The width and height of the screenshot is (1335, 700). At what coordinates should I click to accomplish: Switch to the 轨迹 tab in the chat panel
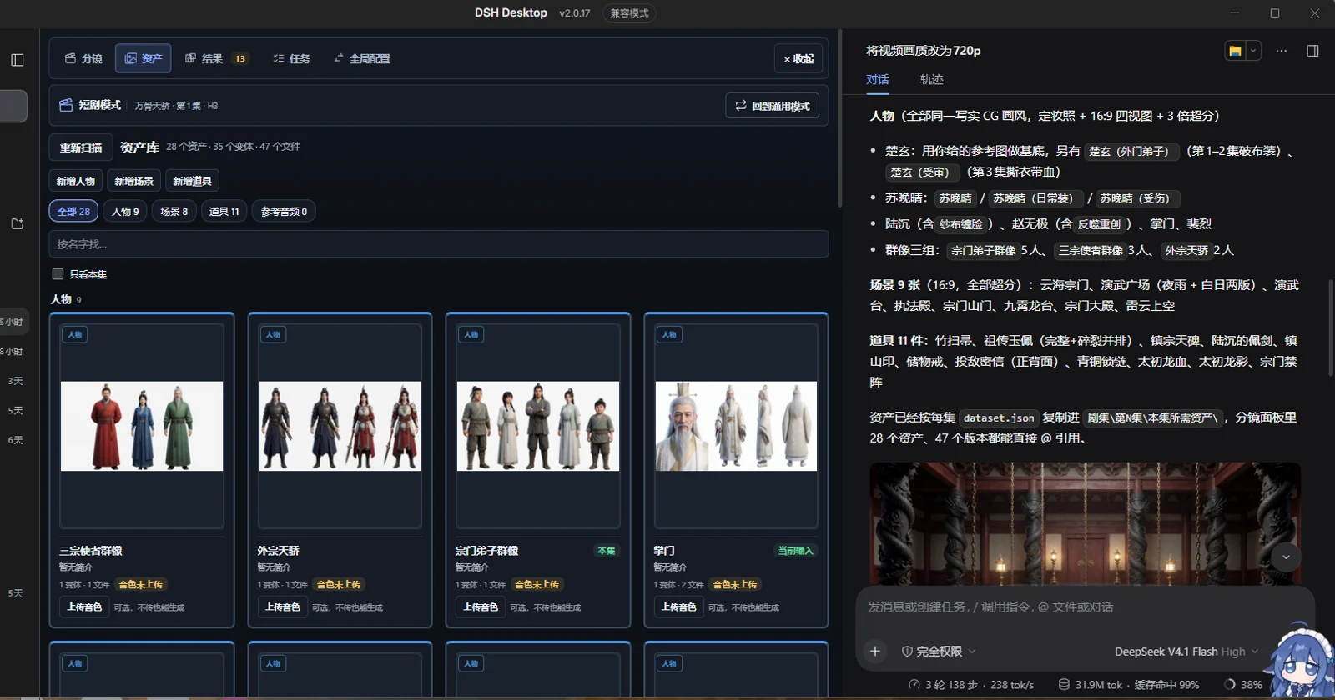pos(931,80)
